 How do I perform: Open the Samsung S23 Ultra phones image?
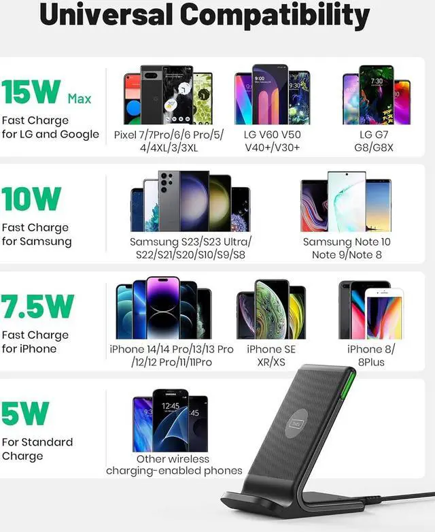(x=190, y=201)
